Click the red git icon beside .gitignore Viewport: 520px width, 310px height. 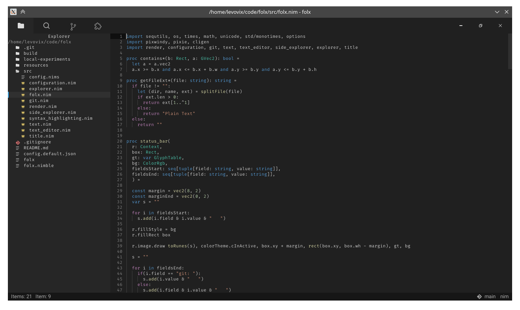(x=18, y=142)
